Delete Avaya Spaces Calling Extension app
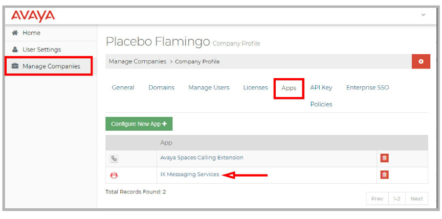The height and width of the screenshot is (219, 442). click(384, 158)
